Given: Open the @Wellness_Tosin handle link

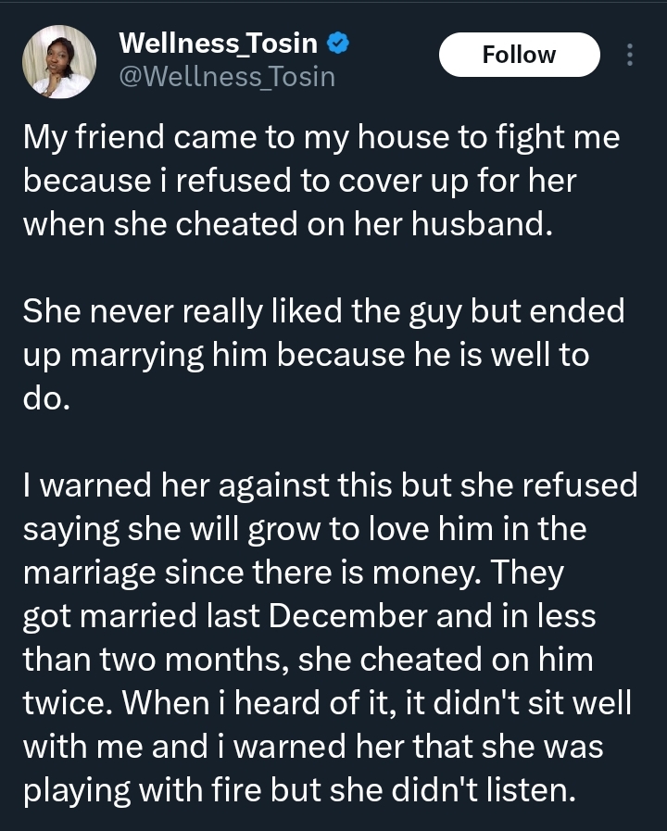Looking at the screenshot, I should [226, 76].
